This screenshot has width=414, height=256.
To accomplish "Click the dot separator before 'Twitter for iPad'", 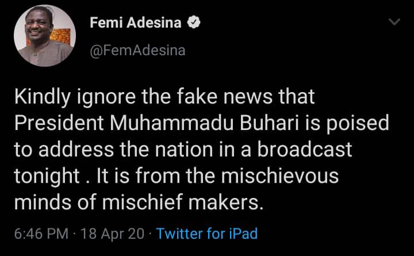I will [x=149, y=234].
